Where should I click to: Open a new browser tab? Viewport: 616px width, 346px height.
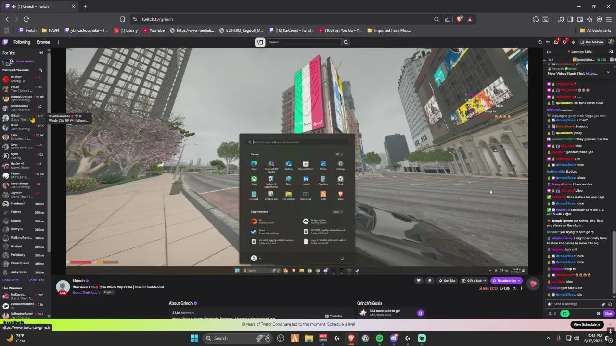(x=85, y=6)
